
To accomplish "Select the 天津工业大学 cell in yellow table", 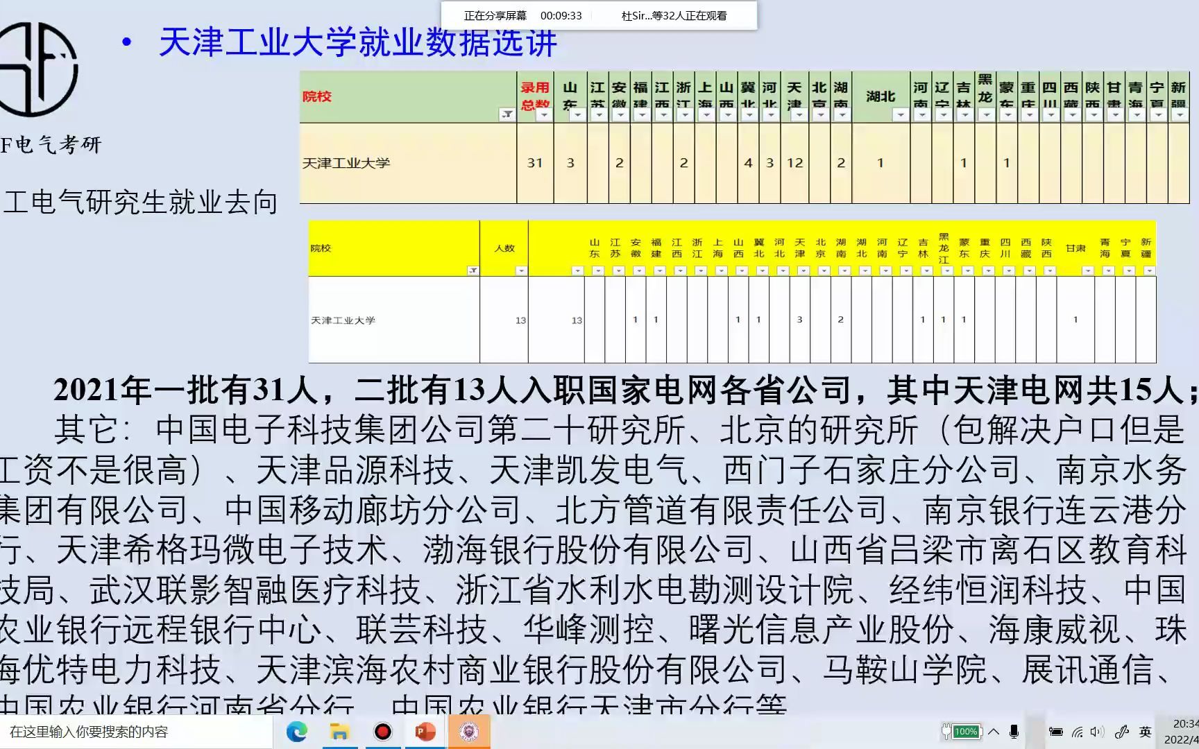I will tap(394, 320).
